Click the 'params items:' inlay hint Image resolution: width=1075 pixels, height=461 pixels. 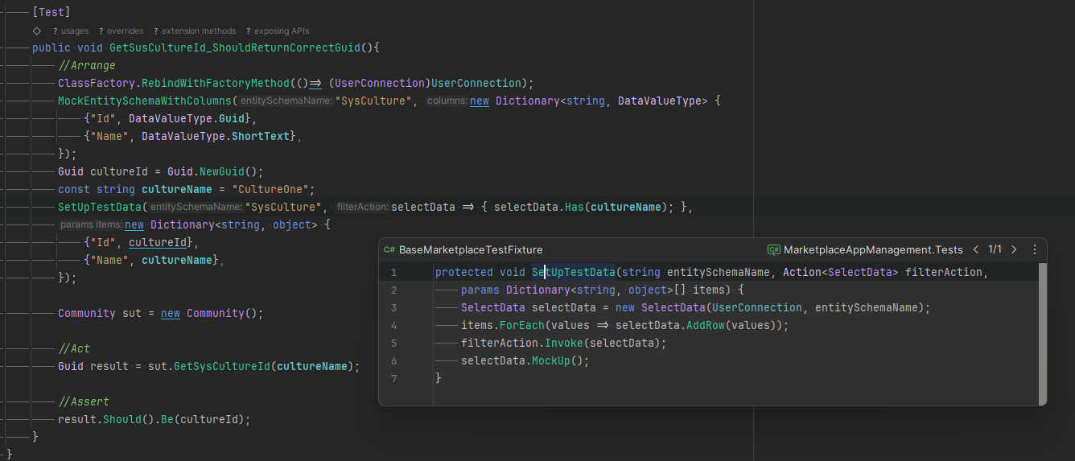[x=91, y=225]
